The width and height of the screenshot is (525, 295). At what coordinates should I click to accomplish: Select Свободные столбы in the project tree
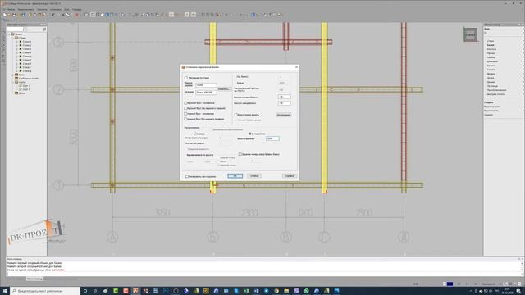point(30,79)
